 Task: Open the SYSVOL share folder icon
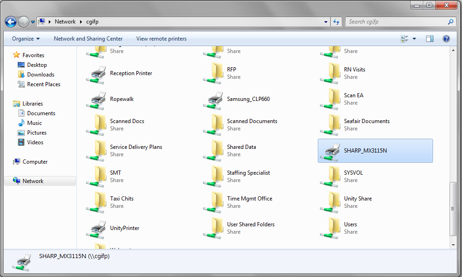coord(331,177)
